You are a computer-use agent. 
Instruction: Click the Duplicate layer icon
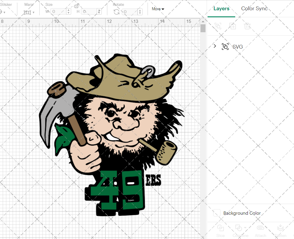(233, 26)
